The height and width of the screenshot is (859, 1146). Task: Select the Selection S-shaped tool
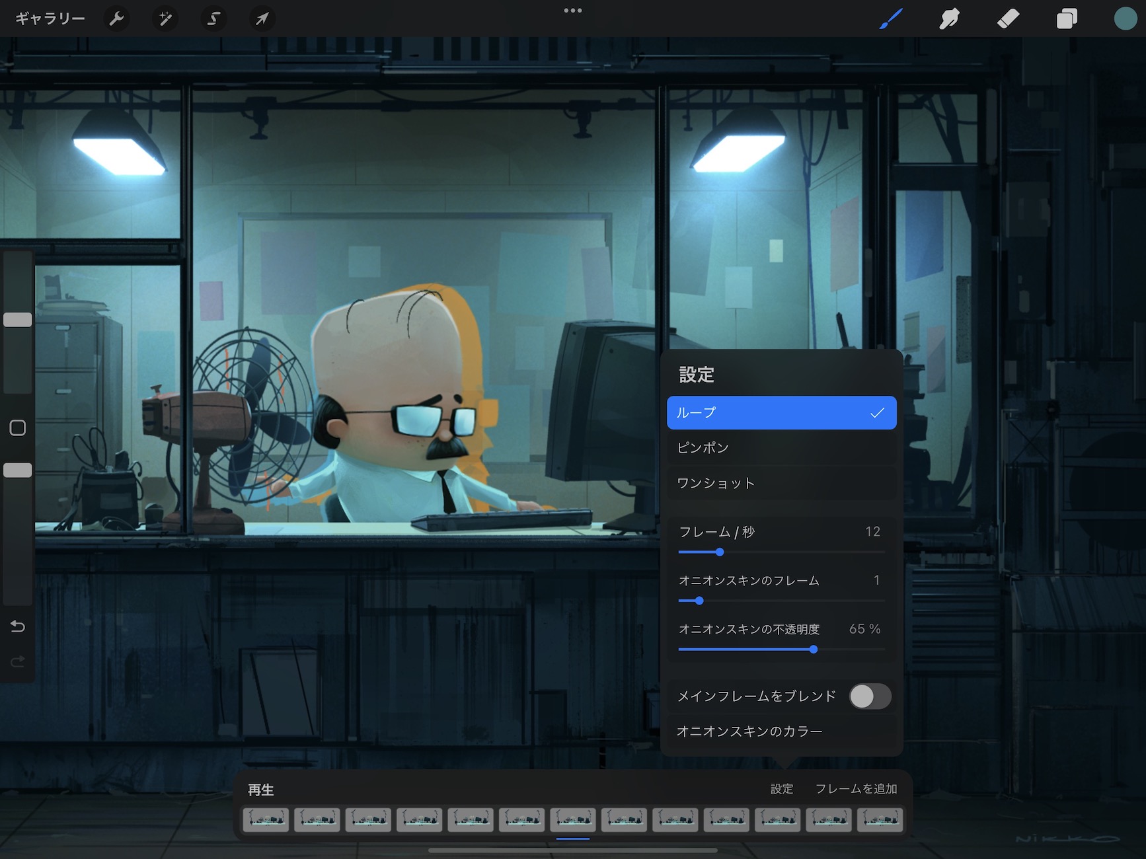click(x=213, y=19)
